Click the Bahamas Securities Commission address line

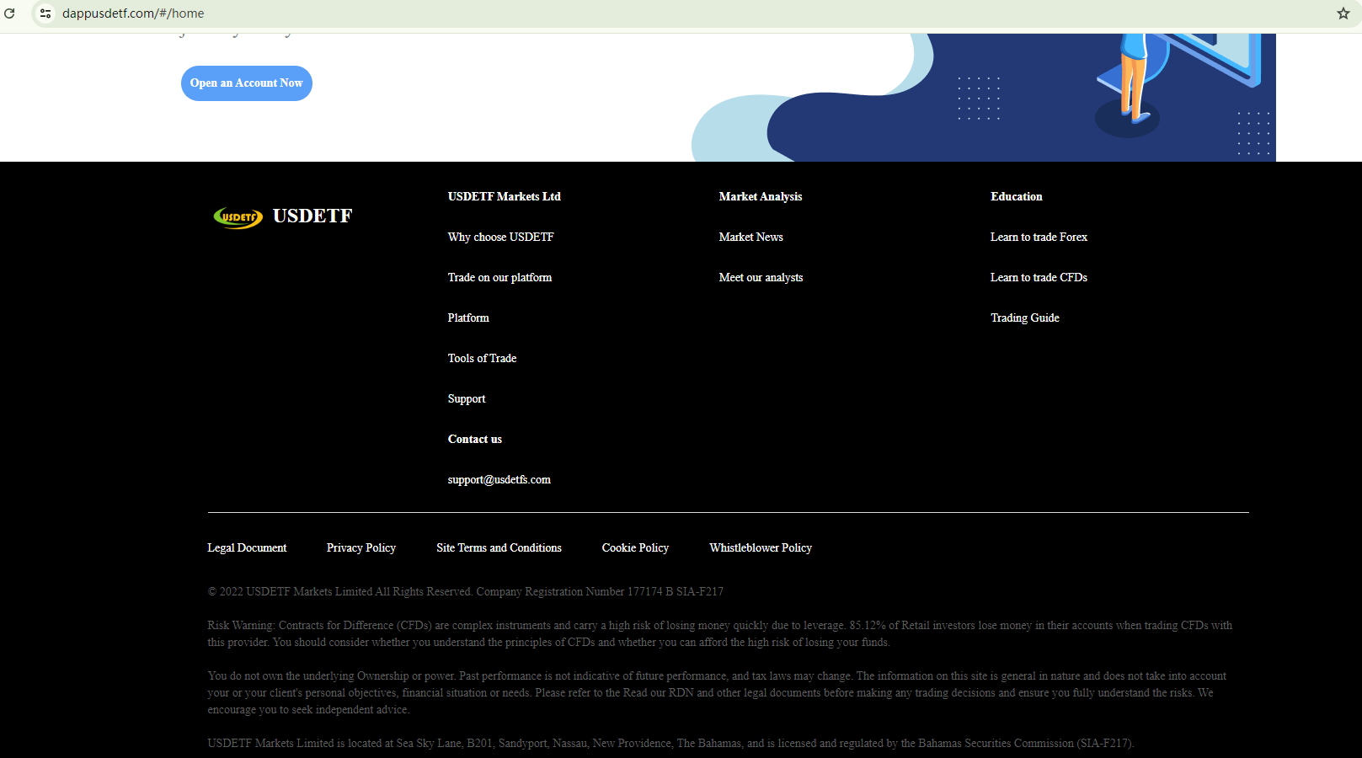coord(671,744)
